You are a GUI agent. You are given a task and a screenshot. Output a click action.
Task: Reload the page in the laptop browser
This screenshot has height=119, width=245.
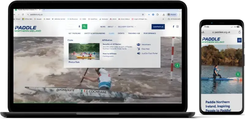[x=23, y=14]
